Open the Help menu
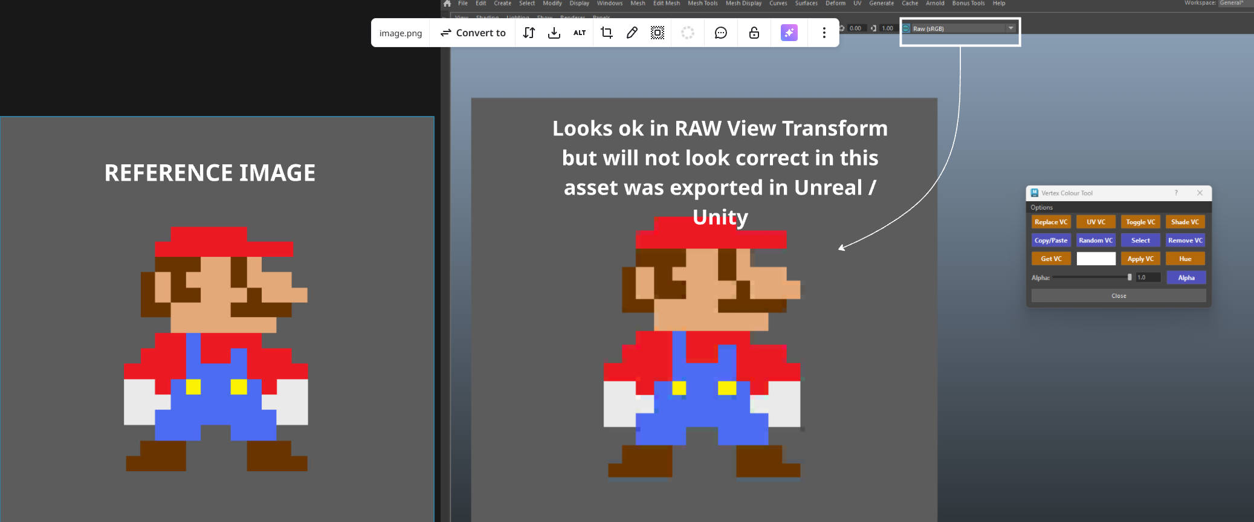1254x522 pixels. point(999,3)
